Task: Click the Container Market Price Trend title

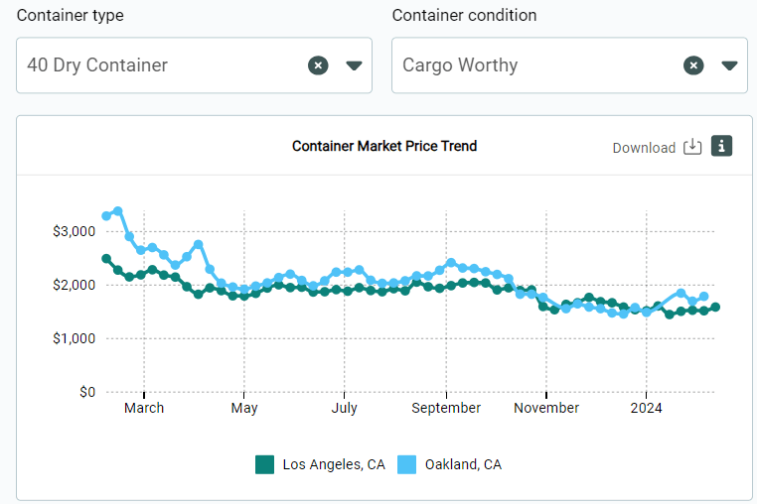Action: pyautogui.click(x=384, y=146)
